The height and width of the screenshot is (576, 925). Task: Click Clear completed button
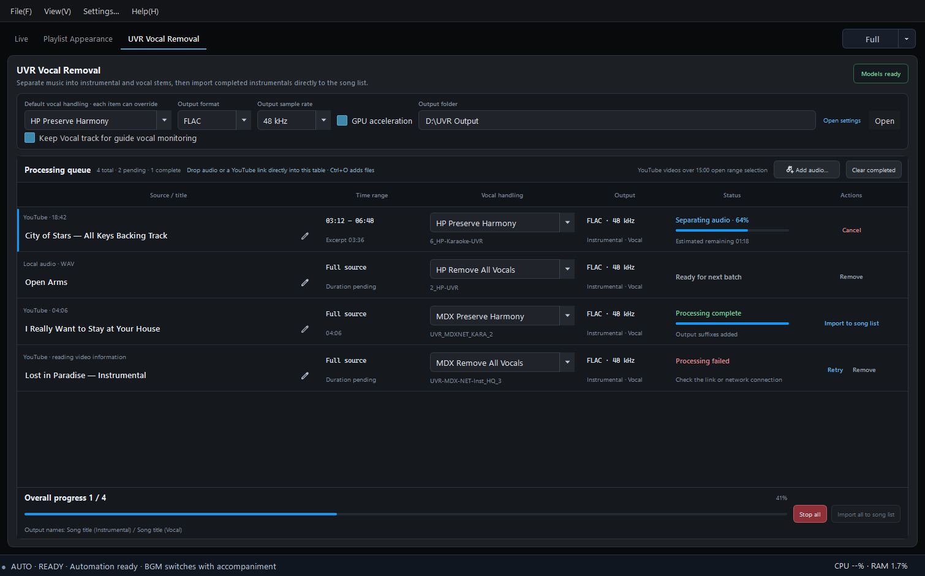click(x=874, y=170)
